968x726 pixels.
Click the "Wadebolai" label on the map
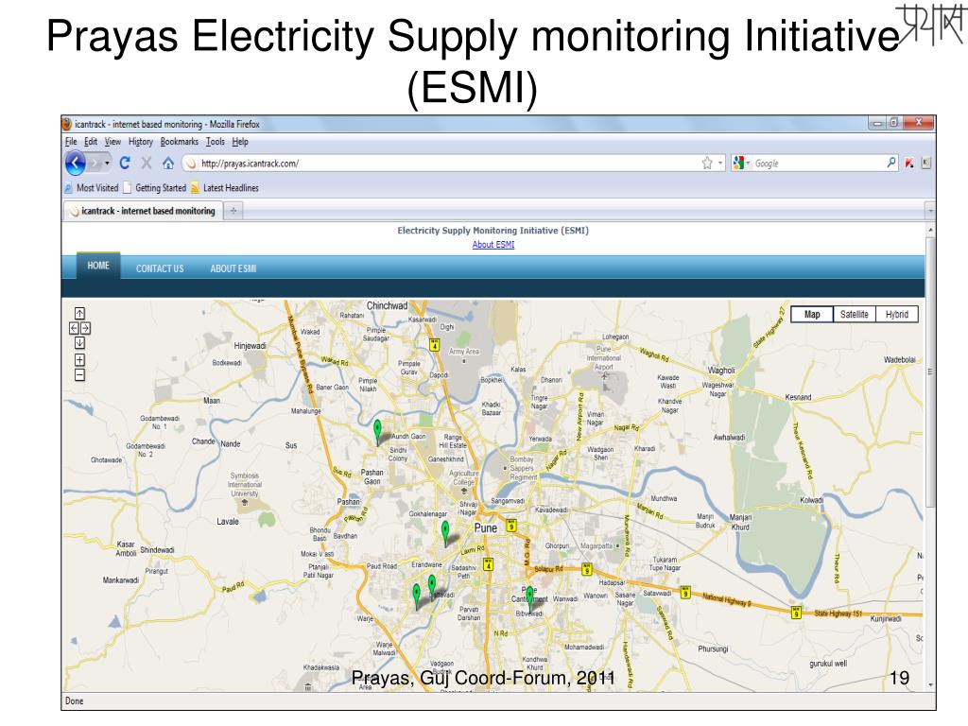click(x=900, y=360)
